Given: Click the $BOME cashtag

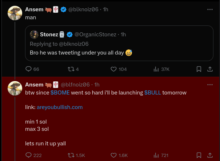Looking at the screenshot, I should pyautogui.click(x=60, y=93).
